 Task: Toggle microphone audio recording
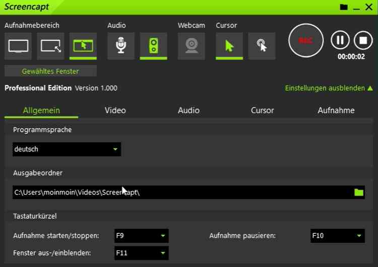coord(121,46)
